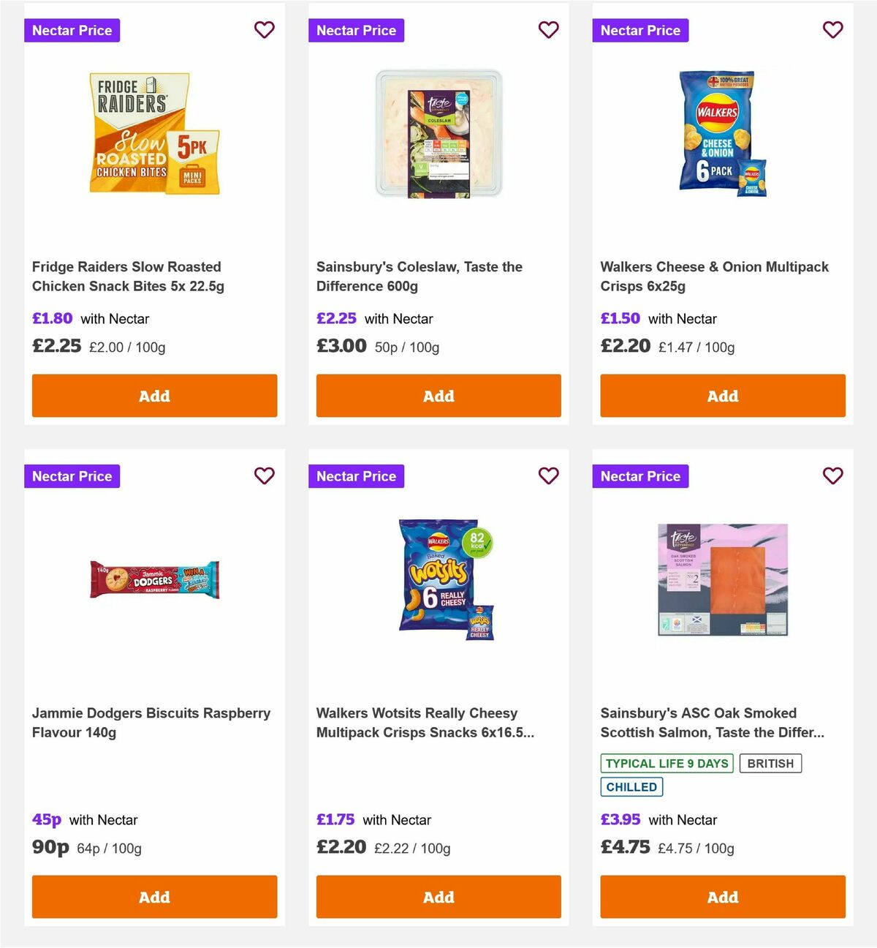Toggle favourite off for the coleslaw product
Viewport: 877px width, 948px height.
549,30
